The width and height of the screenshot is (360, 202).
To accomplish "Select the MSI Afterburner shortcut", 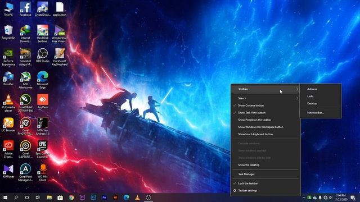I will tap(25, 80).
